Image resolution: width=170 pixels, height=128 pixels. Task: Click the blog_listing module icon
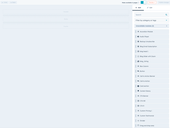coord(138,61)
